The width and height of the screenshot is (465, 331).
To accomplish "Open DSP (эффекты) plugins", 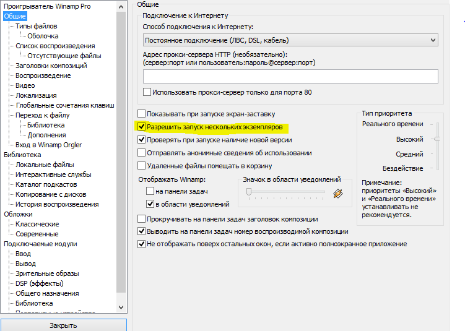I will 40,283.
